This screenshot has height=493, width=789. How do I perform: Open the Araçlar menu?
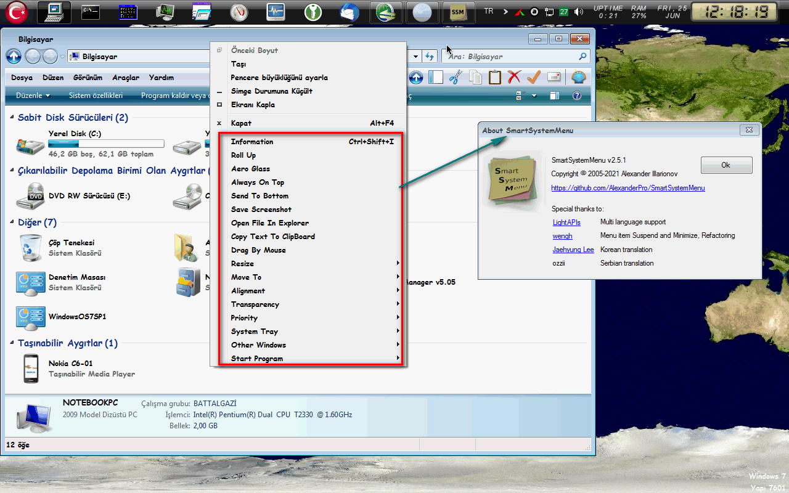pyautogui.click(x=126, y=78)
